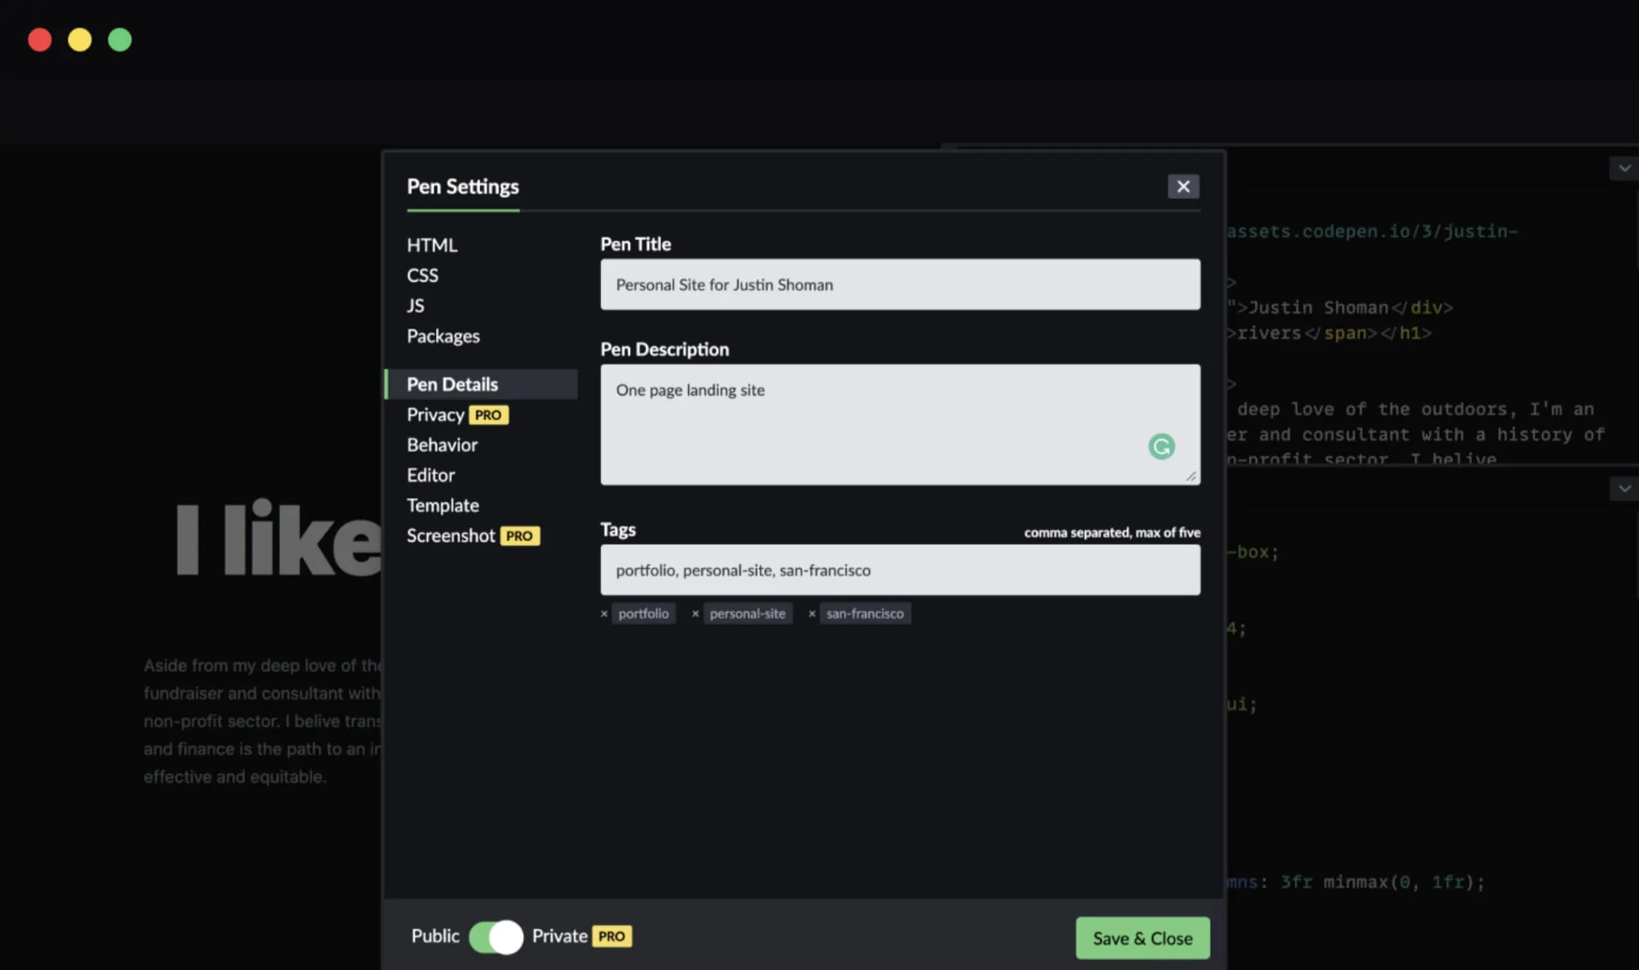Select the CSS settings tab
Viewport: 1639px width, 970px height.
(x=423, y=274)
